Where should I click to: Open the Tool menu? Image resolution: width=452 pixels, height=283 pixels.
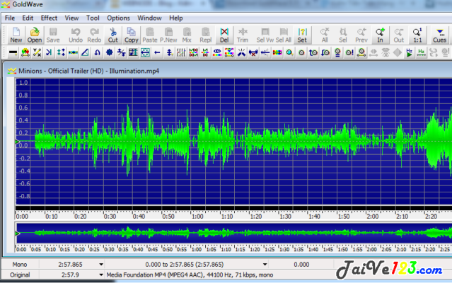pos(93,18)
